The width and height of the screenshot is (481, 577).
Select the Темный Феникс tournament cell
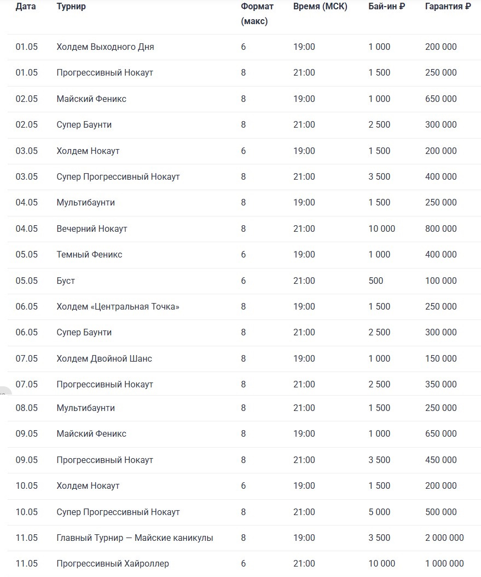pos(89,254)
